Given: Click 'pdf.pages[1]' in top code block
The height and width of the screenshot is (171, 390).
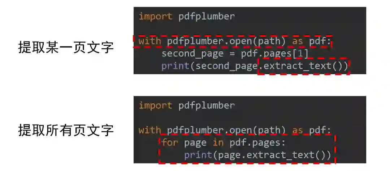Looking at the screenshot, I should point(274,54).
